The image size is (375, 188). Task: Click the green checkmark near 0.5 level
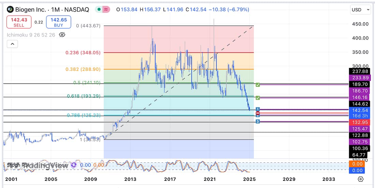tap(258, 84)
